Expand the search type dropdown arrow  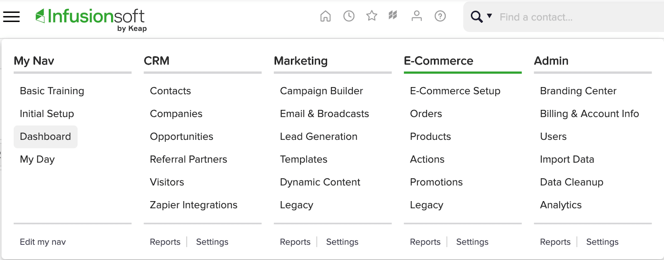point(489,16)
